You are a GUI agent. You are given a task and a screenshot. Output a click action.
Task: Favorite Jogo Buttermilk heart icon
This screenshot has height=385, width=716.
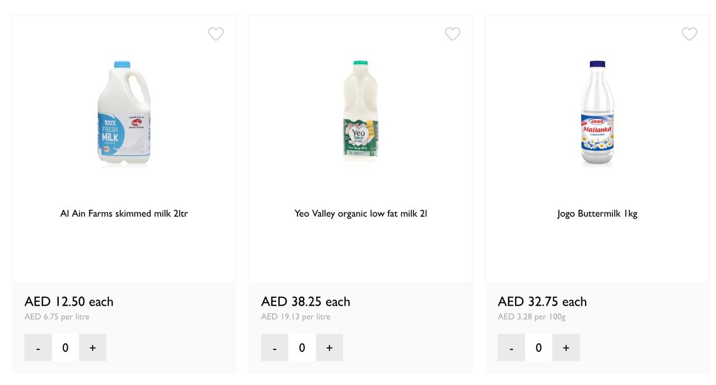coord(689,34)
